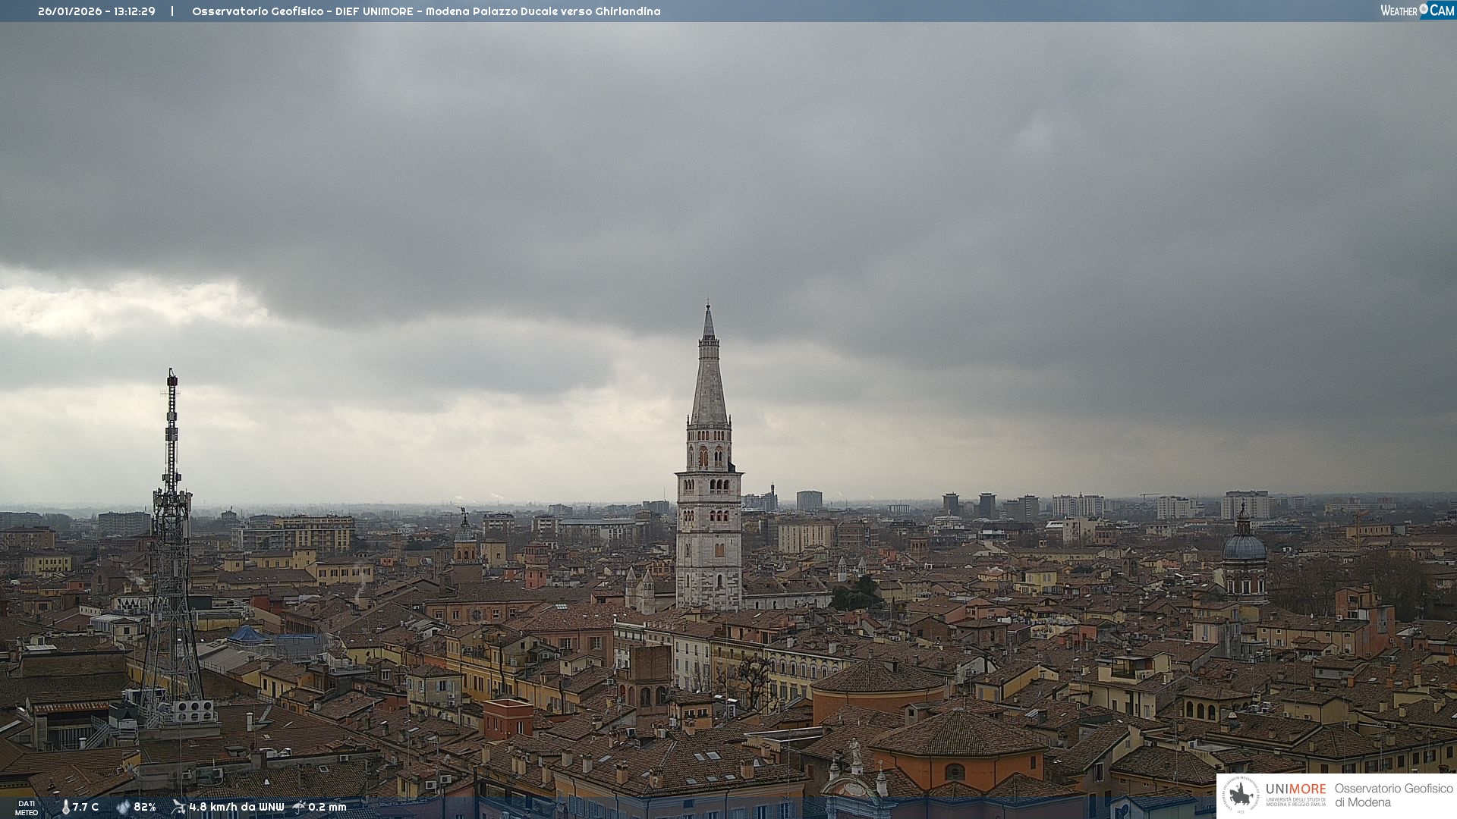Click the 13:12:29 time display
This screenshot has height=819, width=1457.
coord(135,11)
